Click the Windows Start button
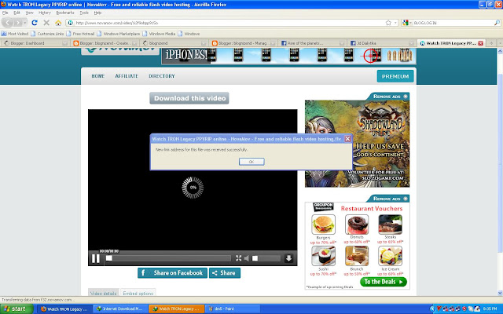This screenshot has width=503, height=314. click(17, 309)
